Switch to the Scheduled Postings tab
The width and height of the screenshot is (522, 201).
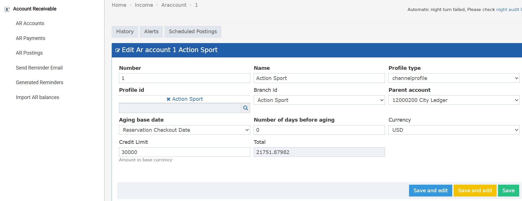[x=193, y=32]
